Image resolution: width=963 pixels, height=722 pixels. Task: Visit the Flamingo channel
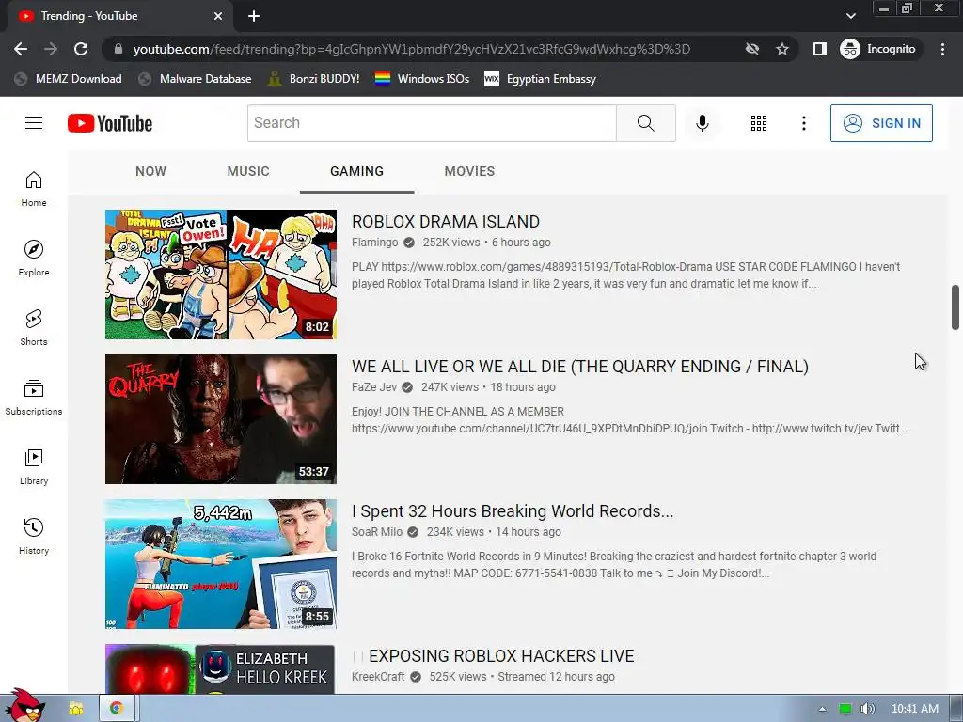tap(374, 243)
